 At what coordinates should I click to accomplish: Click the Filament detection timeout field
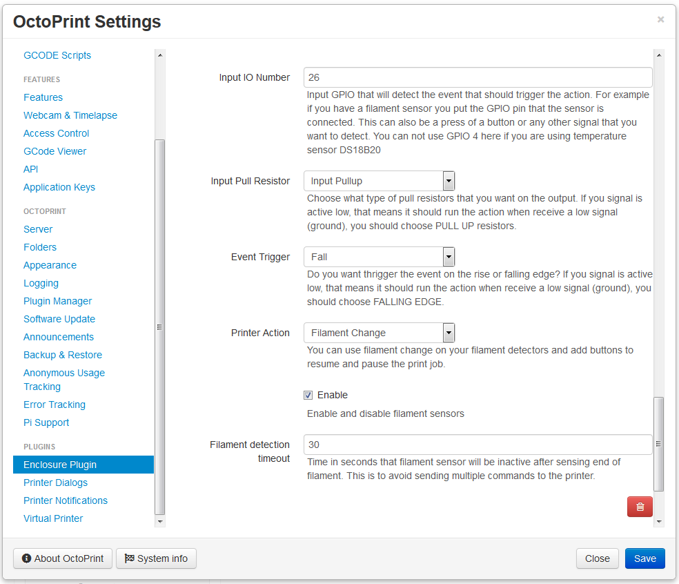(478, 445)
